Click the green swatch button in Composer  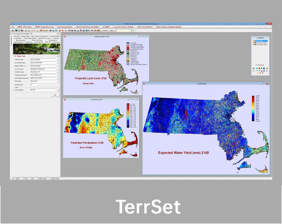point(261,68)
